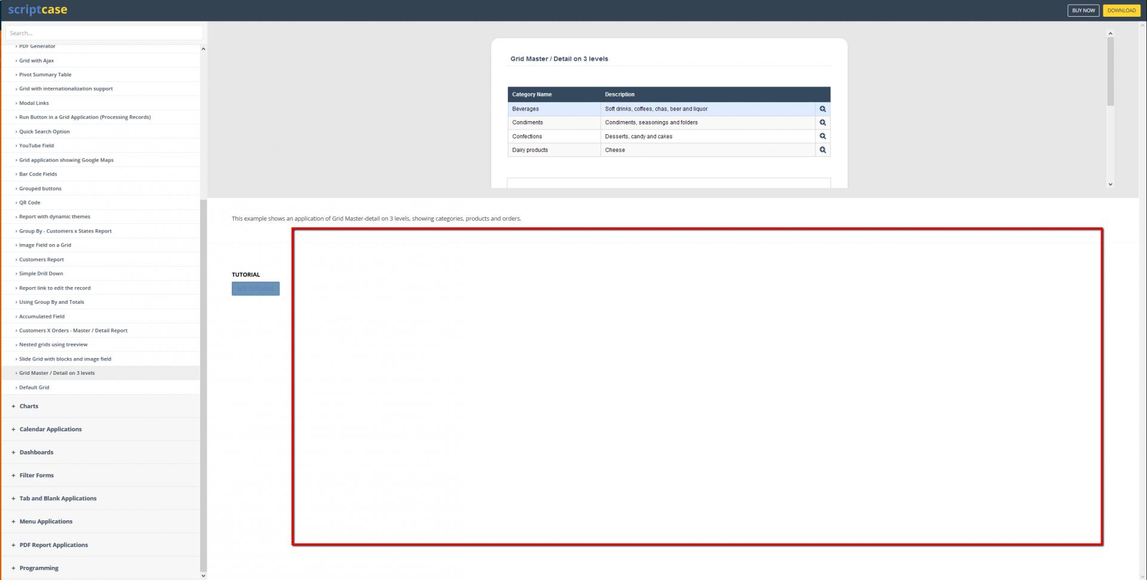Screen dimensions: 1147x580
Task: Click preview pane scrollbar down arrow
Action: [x=1111, y=184]
